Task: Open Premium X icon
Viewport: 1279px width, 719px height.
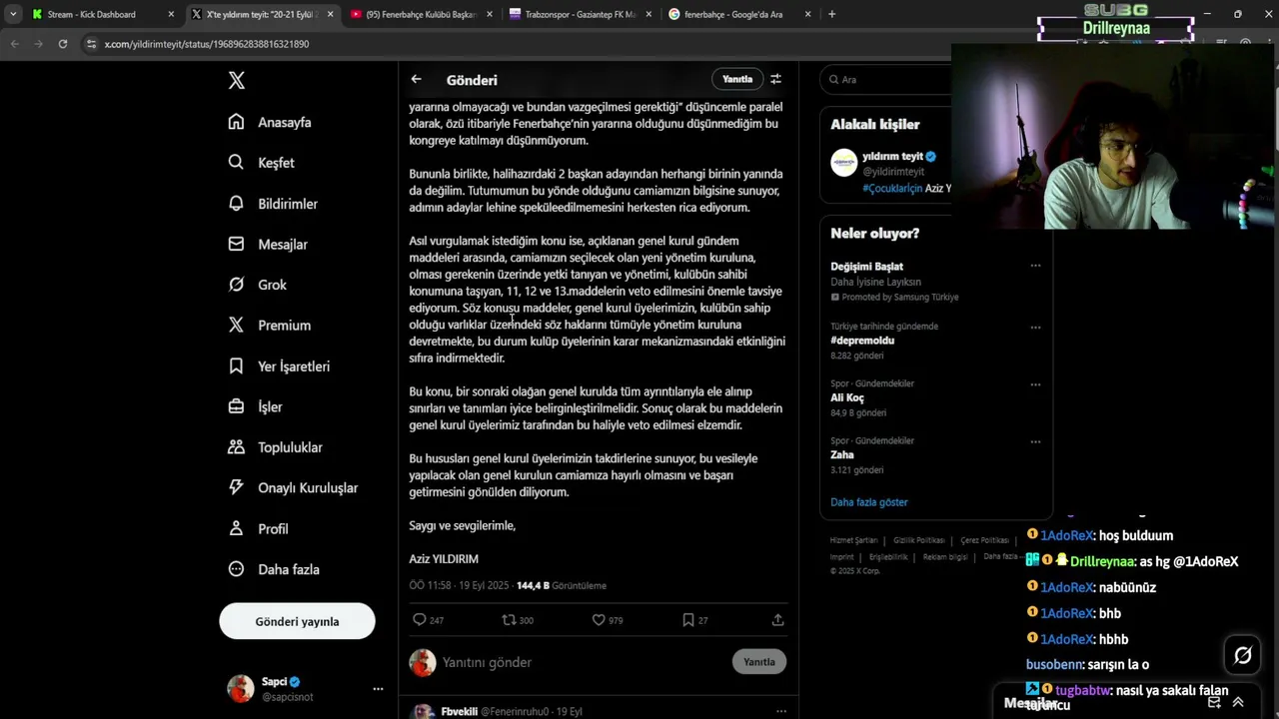Action: 236,326
